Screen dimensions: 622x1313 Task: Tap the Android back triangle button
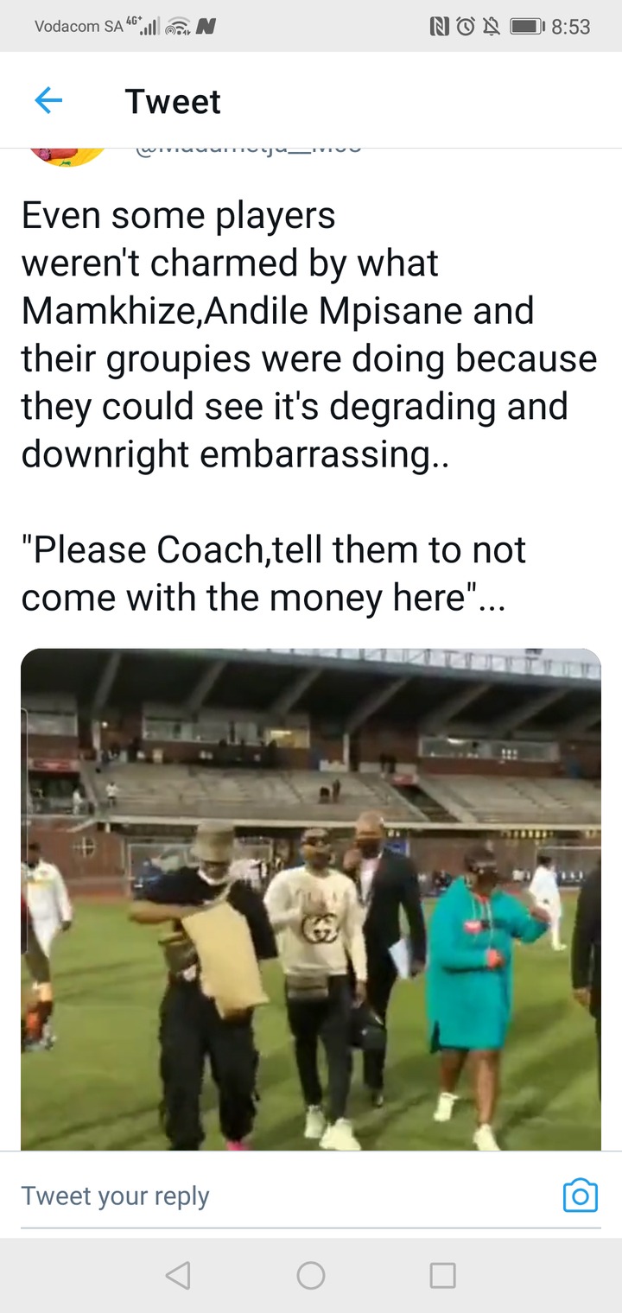click(x=177, y=1275)
